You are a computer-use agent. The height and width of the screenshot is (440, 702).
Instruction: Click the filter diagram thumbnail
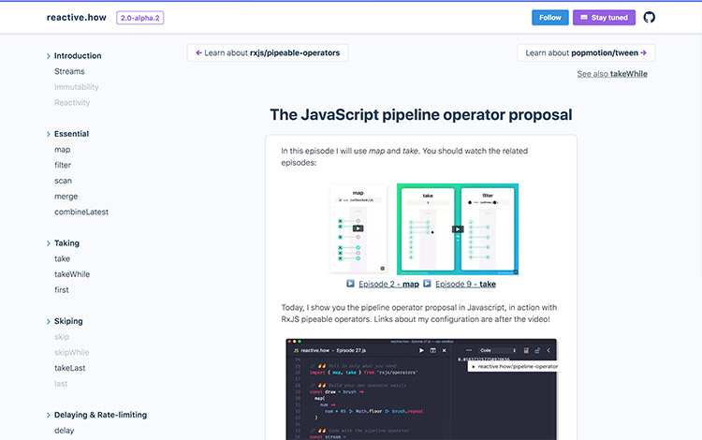click(488, 229)
